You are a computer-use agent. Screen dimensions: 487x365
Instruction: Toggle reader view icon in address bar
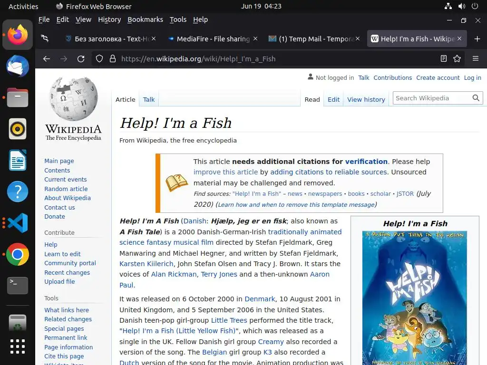(x=444, y=58)
